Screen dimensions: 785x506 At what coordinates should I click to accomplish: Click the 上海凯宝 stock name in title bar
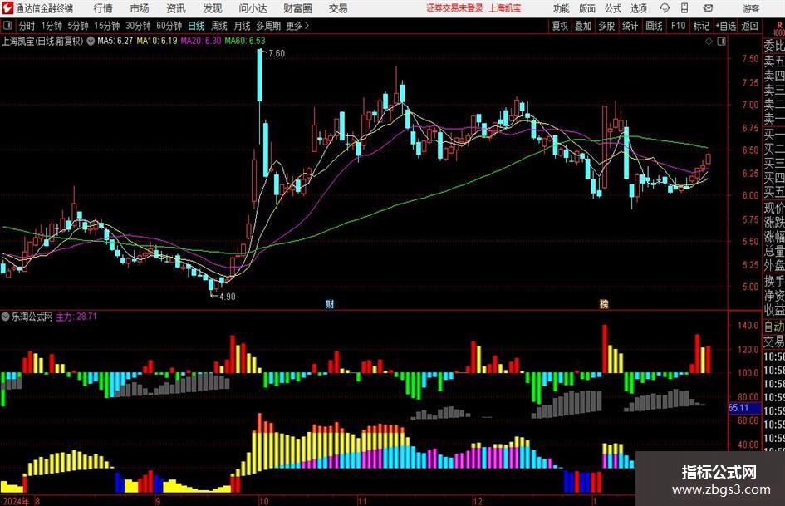(505, 8)
